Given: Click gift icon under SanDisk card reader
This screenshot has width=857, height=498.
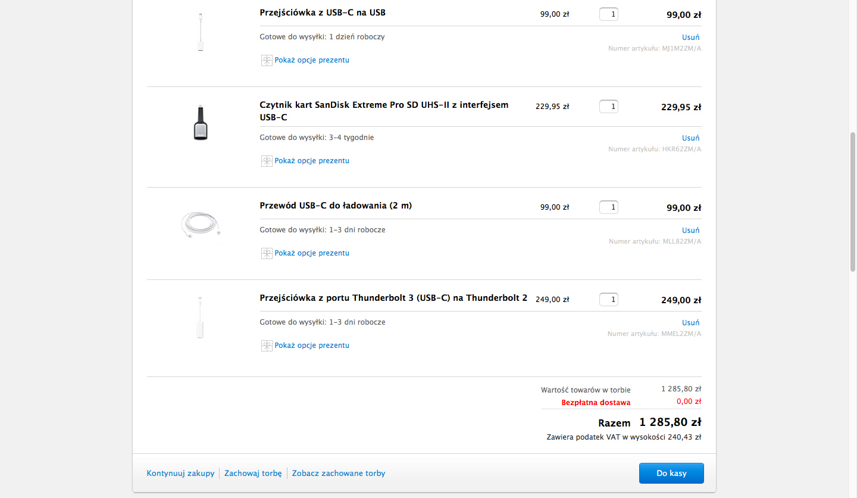Looking at the screenshot, I should [267, 161].
